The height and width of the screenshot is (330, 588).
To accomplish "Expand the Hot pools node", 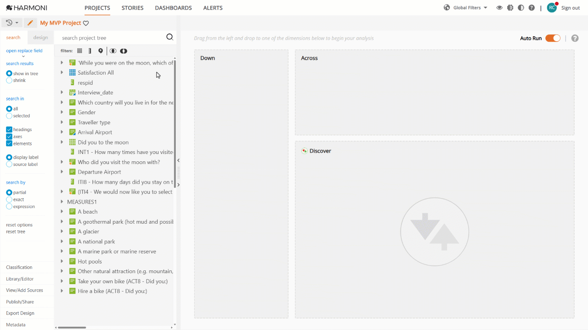I will [x=62, y=261].
